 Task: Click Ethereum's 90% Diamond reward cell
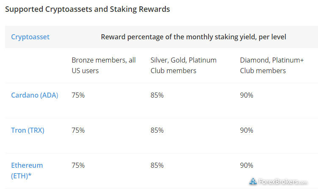[x=247, y=165]
